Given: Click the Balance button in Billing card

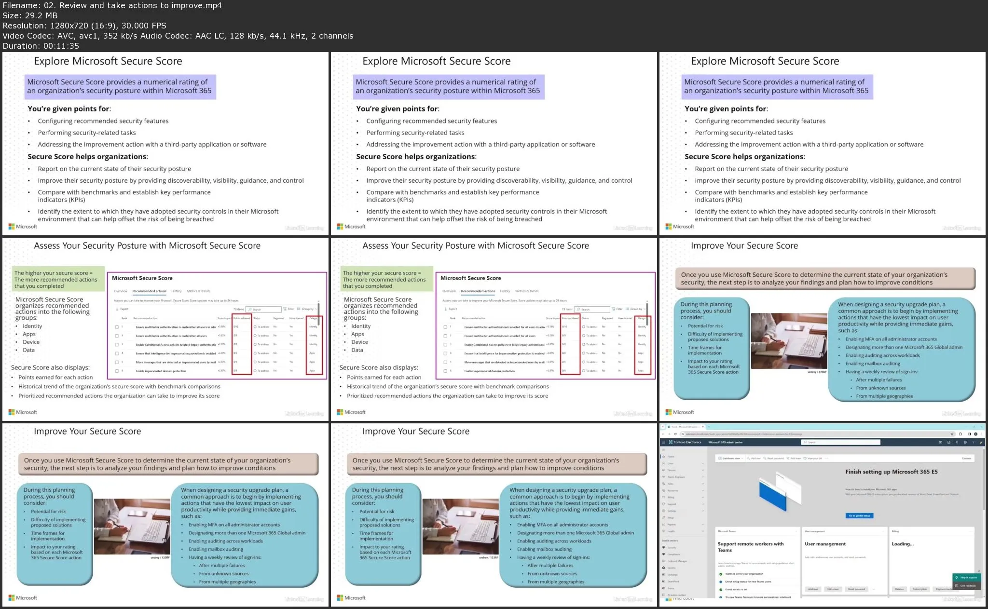Looking at the screenshot, I should coord(899,589).
